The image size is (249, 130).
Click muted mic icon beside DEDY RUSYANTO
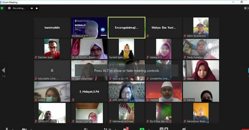tap(185, 36)
